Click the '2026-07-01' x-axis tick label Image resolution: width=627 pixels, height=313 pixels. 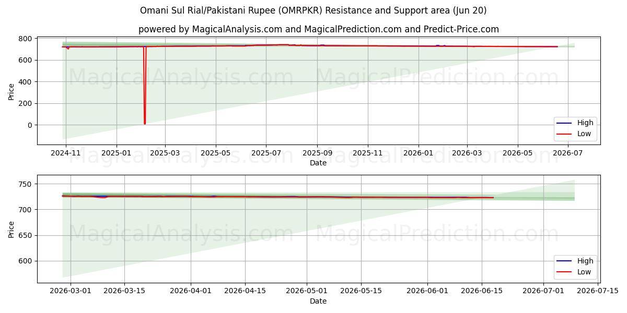click(543, 292)
